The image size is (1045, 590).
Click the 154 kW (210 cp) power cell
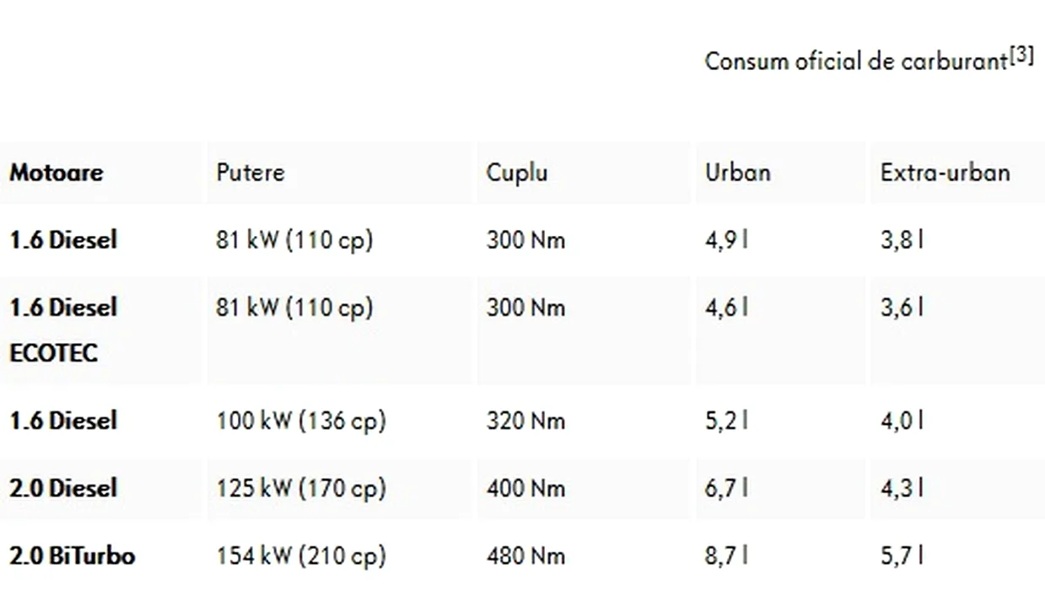pos(301,556)
